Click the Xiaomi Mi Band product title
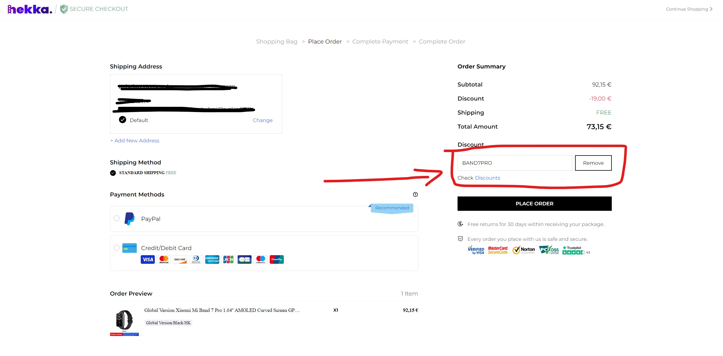 pos(222,310)
